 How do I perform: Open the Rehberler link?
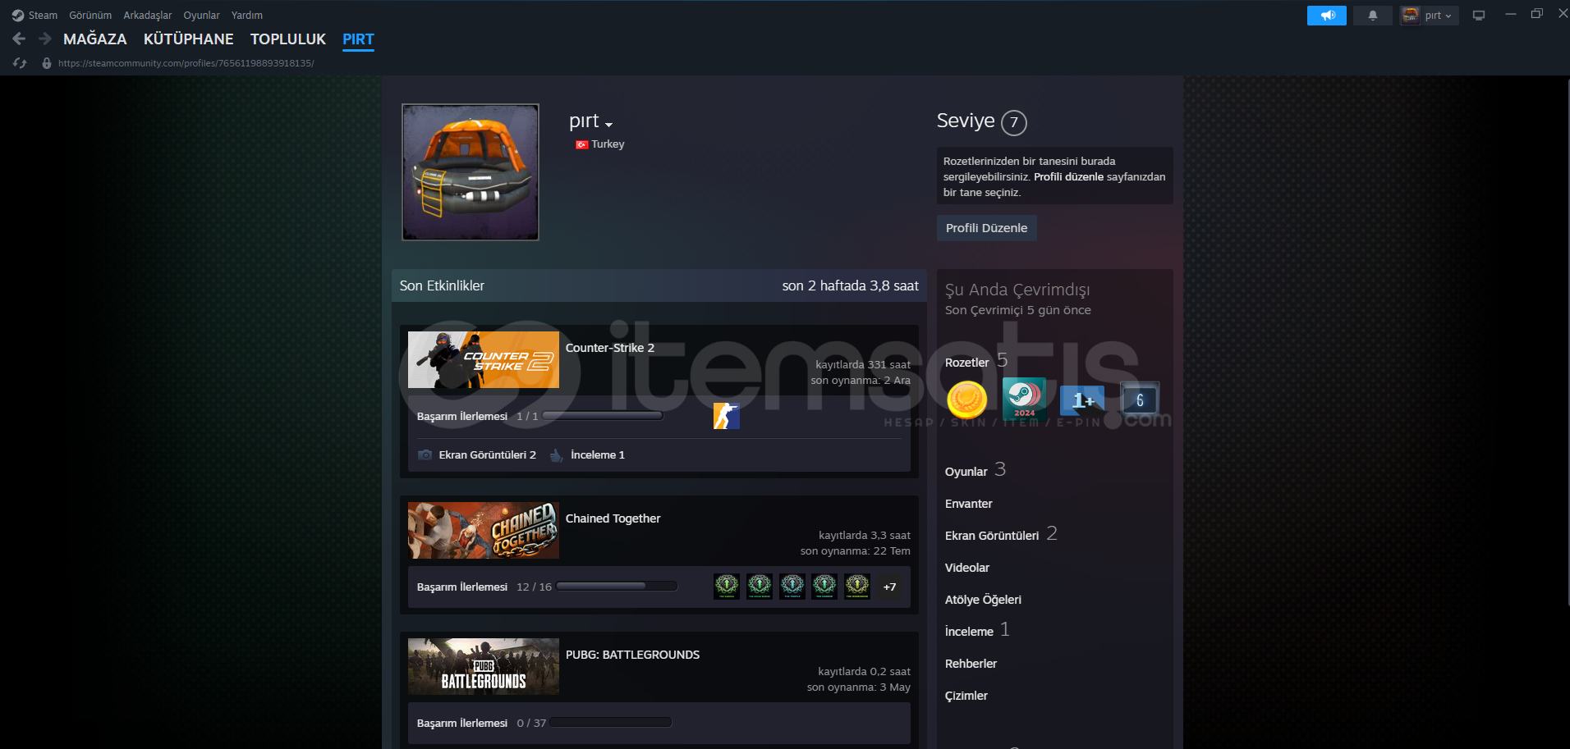pos(971,664)
